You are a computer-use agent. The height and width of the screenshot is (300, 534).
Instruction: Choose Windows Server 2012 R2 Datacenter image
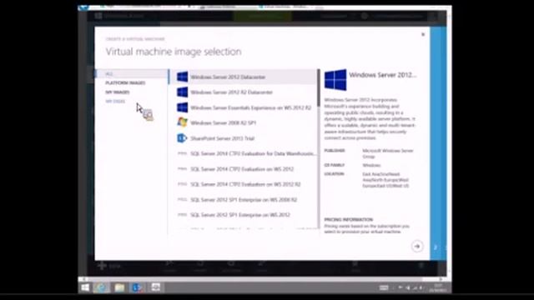click(243, 92)
